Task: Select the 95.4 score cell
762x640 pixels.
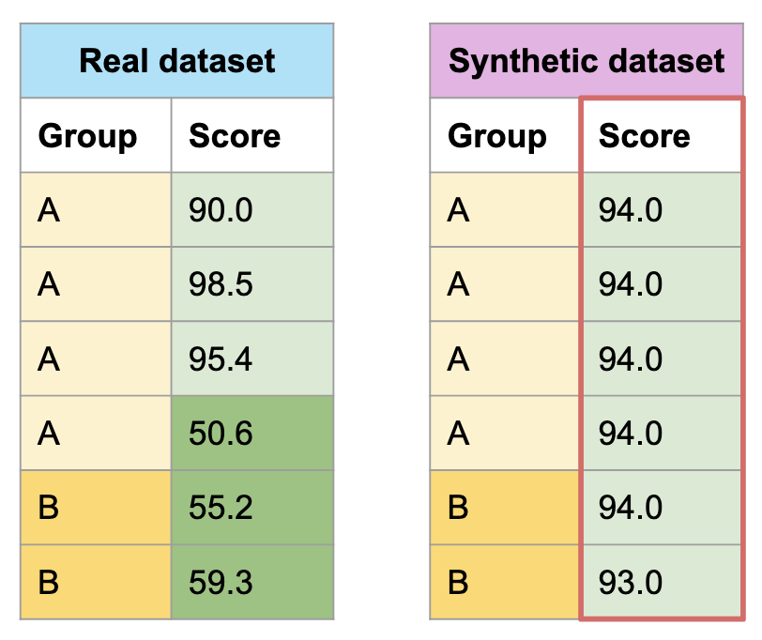Action: tap(251, 358)
